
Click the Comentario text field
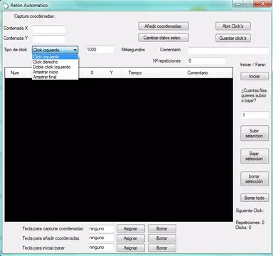coord(228,50)
